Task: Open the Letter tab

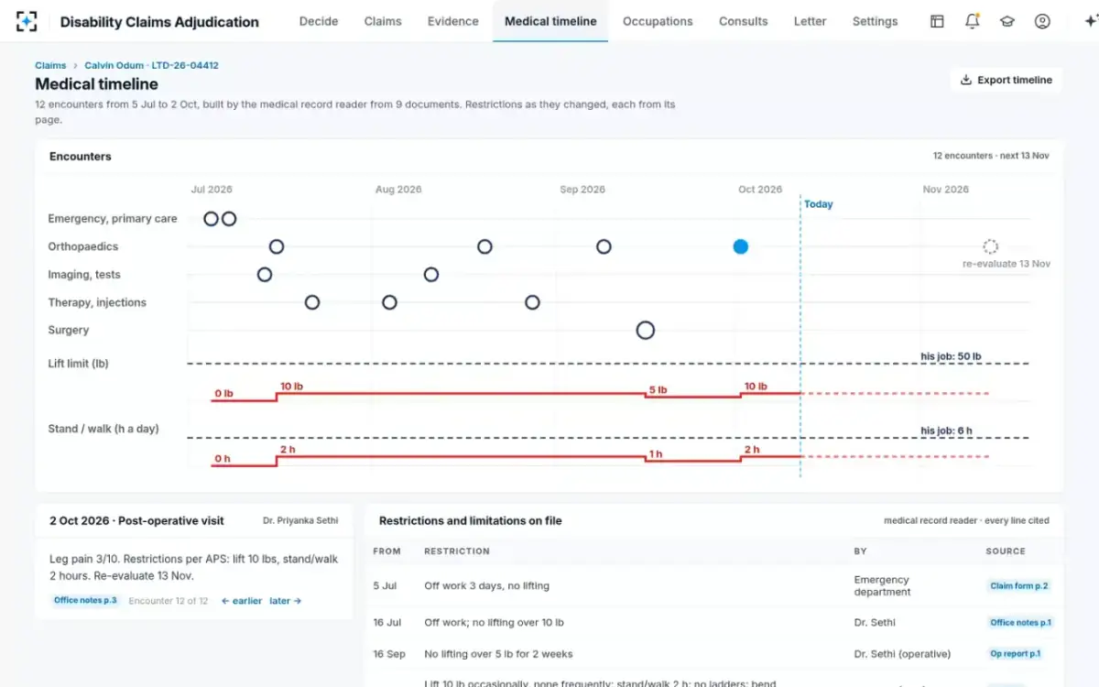Action: point(810,21)
